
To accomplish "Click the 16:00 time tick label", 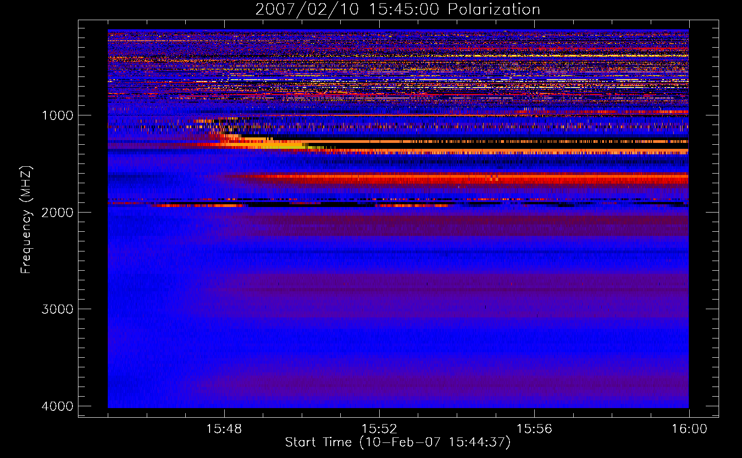I will [689, 429].
